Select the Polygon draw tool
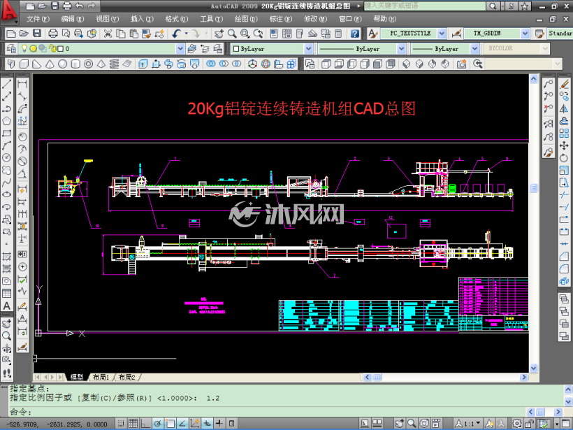The height and width of the screenshot is (430, 573). coord(6,121)
